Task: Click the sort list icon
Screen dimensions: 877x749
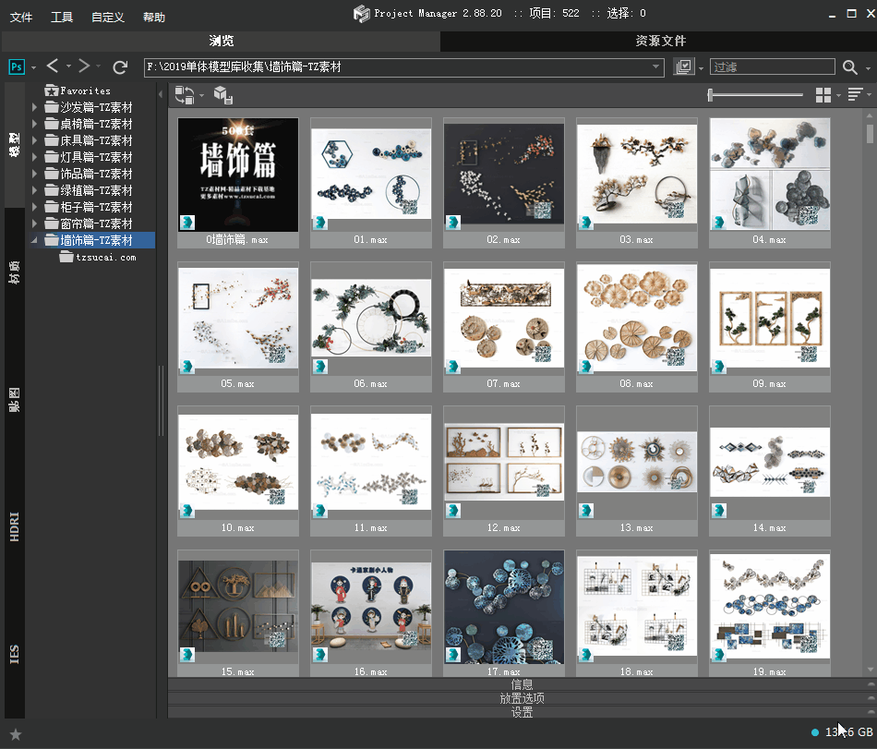Action: coord(855,94)
